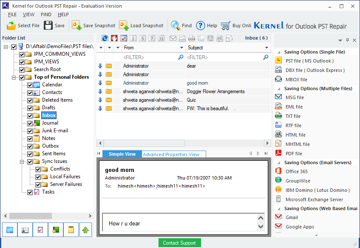The height and width of the screenshot is (248, 360).
Task: Collapse the Sync Issues tree node
Action: click(22, 162)
